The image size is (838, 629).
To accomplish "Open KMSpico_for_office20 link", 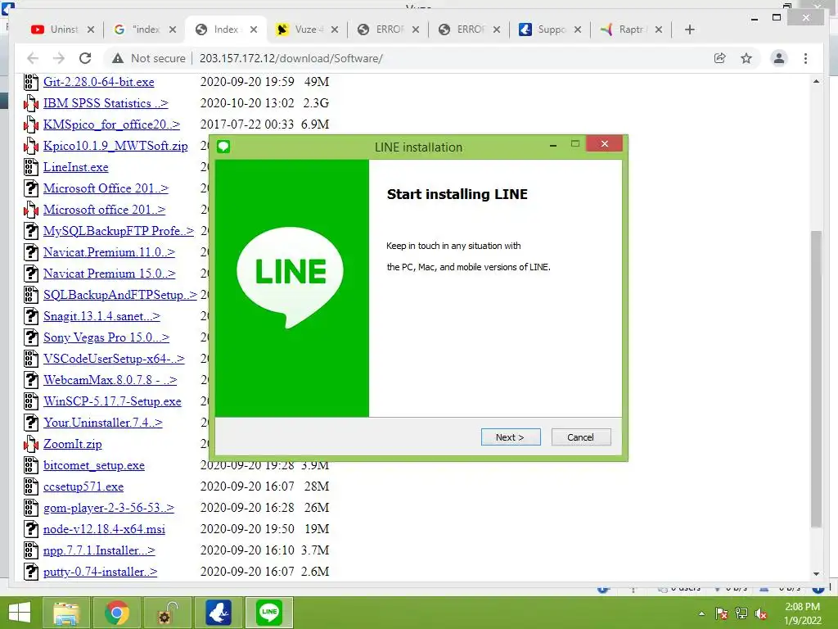I will (111, 124).
